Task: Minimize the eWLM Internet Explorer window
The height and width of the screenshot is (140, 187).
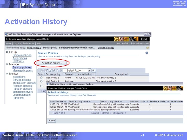Action: point(146,34)
